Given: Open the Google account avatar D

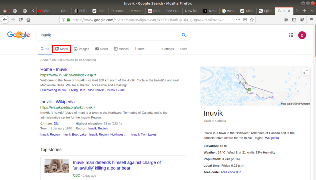Looking at the screenshot, I should coord(302,35).
